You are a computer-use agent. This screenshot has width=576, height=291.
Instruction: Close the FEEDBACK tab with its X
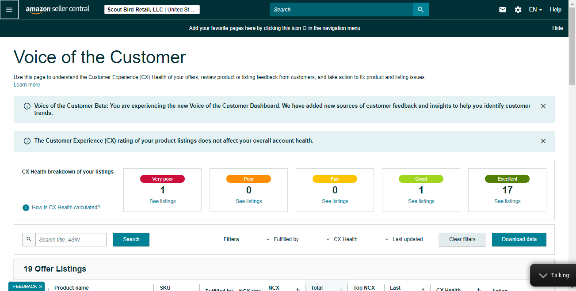[x=41, y=287]
